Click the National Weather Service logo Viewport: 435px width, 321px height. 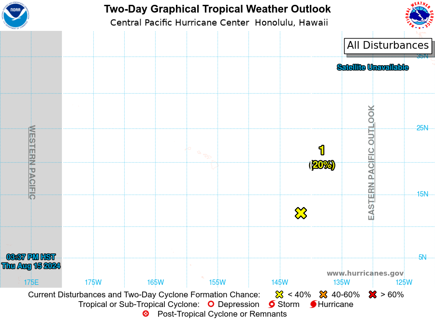point(419,15)
